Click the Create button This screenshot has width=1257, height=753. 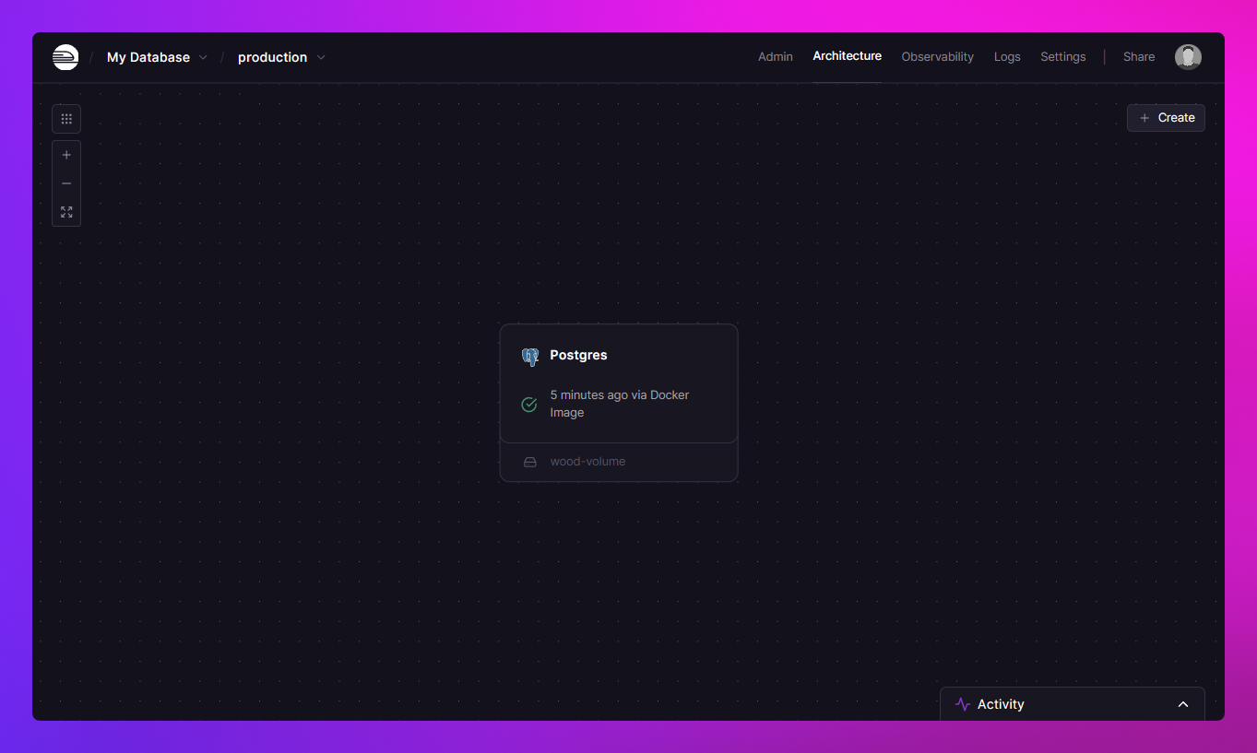(x=1166, y=118)
